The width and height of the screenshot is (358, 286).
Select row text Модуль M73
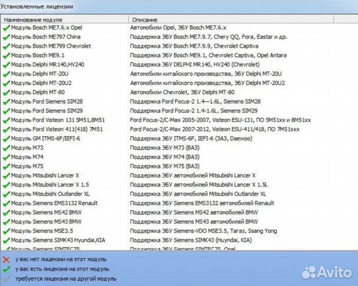27,148
